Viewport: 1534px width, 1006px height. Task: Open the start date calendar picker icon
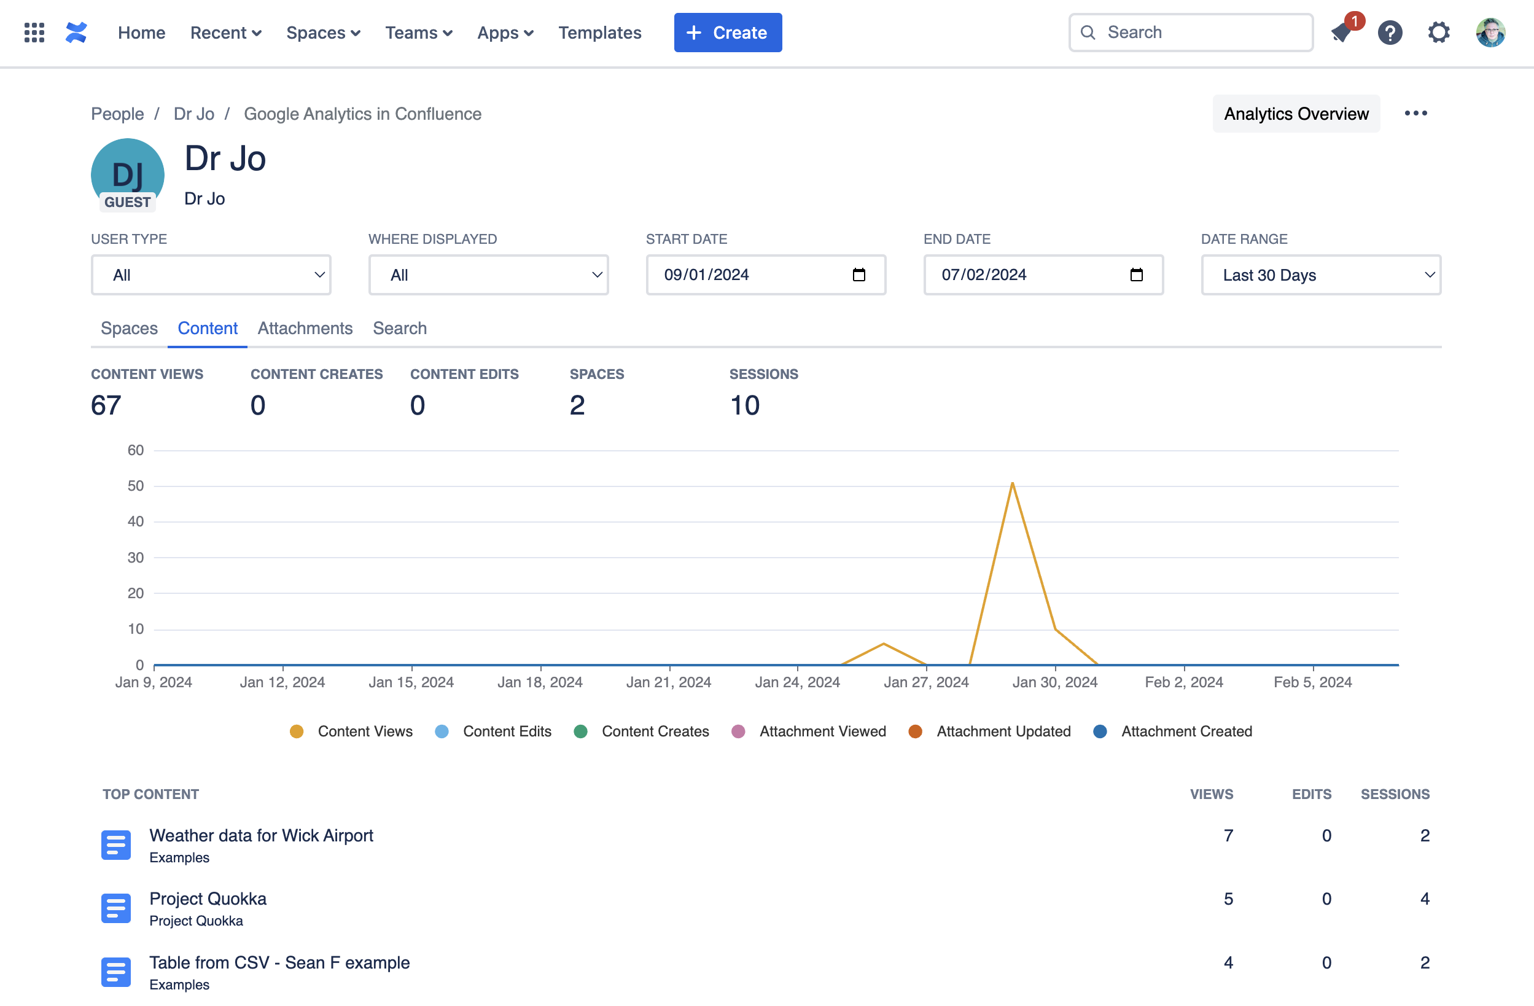pyautogui.click(x=858, y=275)
